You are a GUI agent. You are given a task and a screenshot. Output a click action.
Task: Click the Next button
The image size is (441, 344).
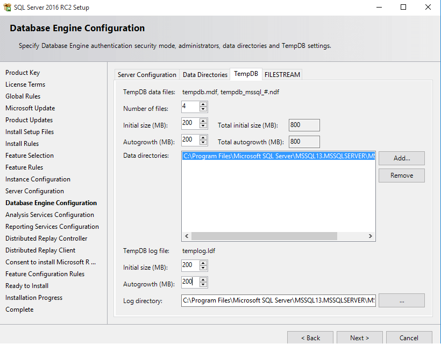point(359,338)
